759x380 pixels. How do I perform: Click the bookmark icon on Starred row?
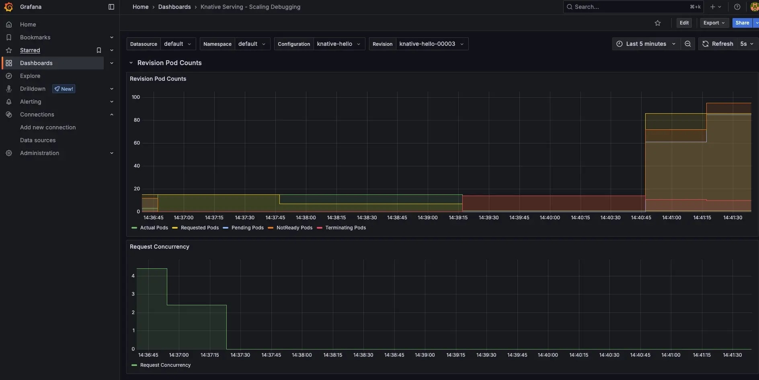click(x=99, y=50)
